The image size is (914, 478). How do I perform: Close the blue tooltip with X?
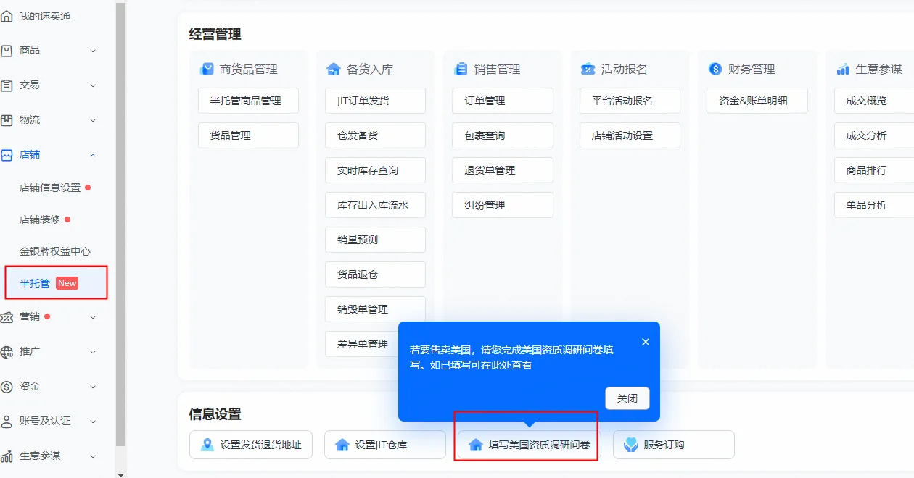646,342
